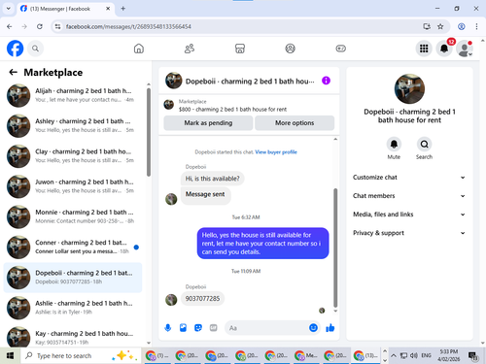The image size is (486, 364).
Task: Expand the Customize chat section
Action: (409, 178)
